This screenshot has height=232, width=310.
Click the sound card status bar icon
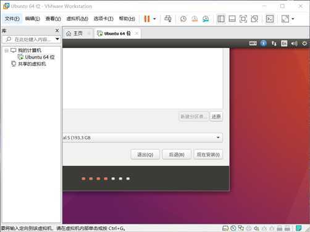point(256,228)
